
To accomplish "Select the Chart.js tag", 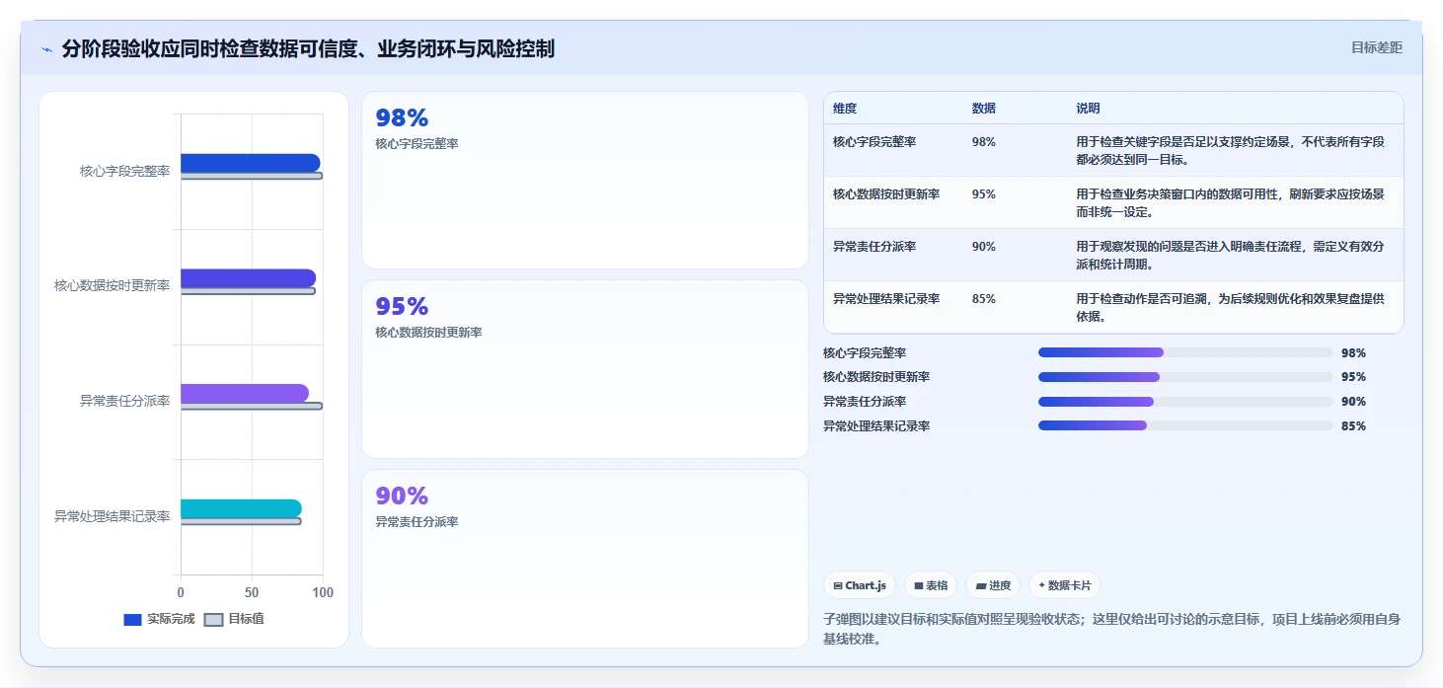I will coord(860,585).
